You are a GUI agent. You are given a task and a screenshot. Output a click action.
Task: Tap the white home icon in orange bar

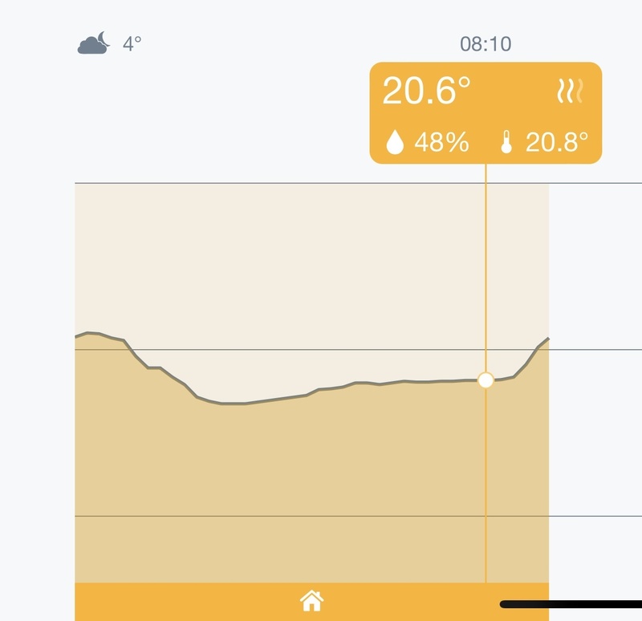pos(311,601)
